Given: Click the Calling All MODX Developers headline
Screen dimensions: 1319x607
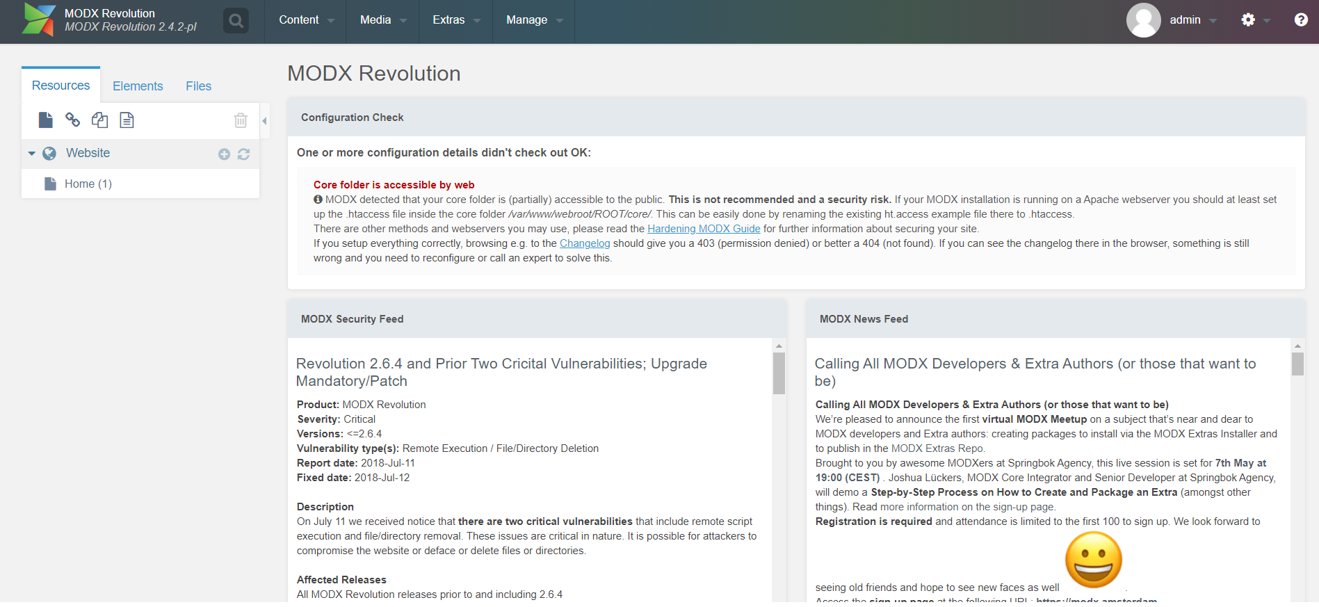Looking at the screenshot, I should click(1035, 372).
